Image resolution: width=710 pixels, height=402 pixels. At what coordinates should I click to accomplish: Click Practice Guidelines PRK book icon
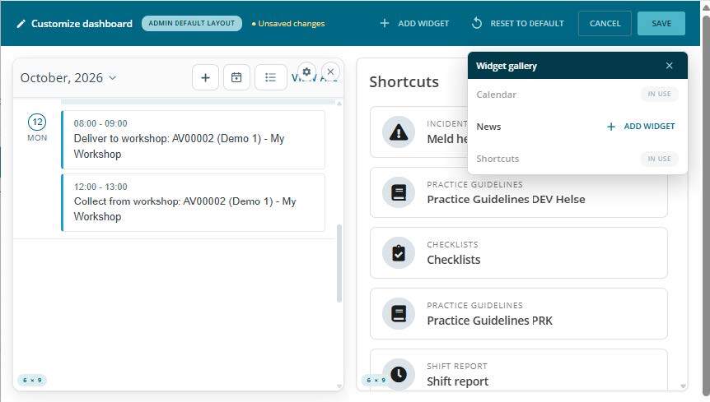tap(399, 314)
